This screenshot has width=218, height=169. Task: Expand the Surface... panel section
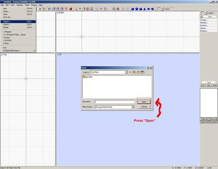(x=208, y=25)
